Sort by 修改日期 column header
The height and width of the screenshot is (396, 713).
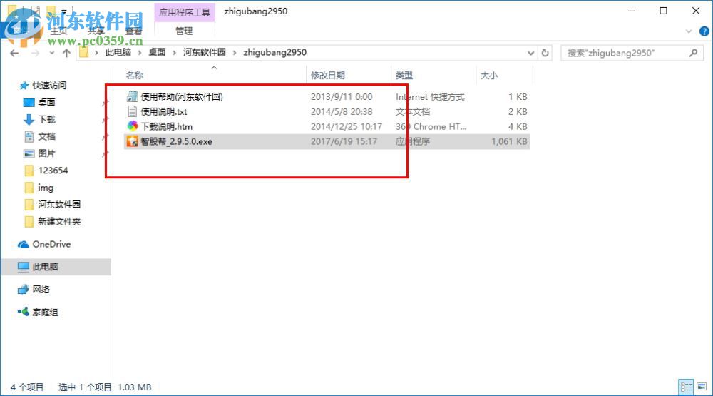point(328,75)
